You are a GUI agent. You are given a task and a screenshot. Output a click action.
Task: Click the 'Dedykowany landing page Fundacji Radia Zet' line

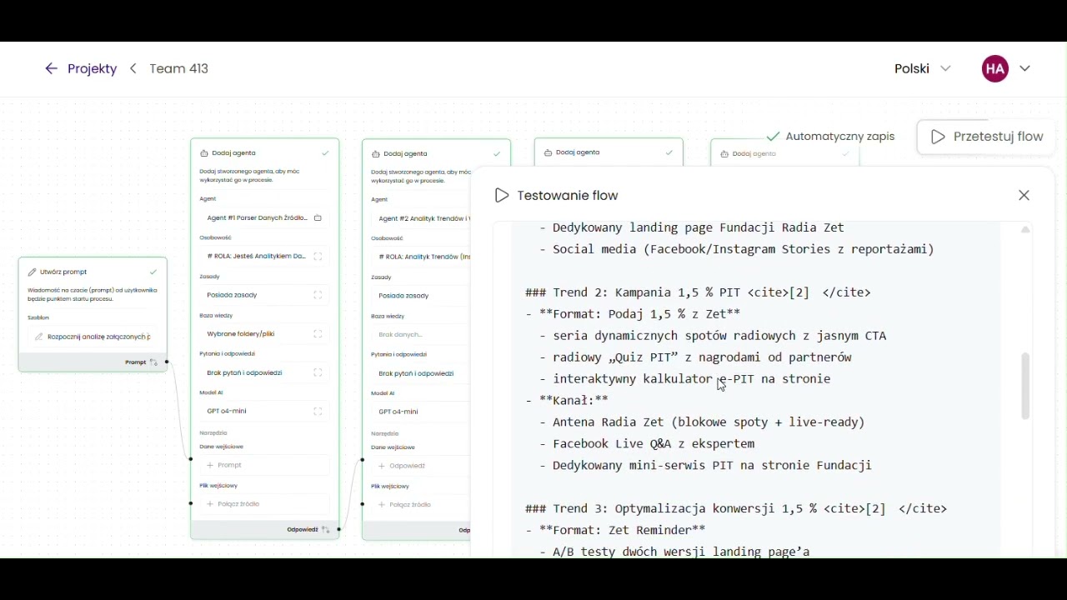[x=692, y=227]
